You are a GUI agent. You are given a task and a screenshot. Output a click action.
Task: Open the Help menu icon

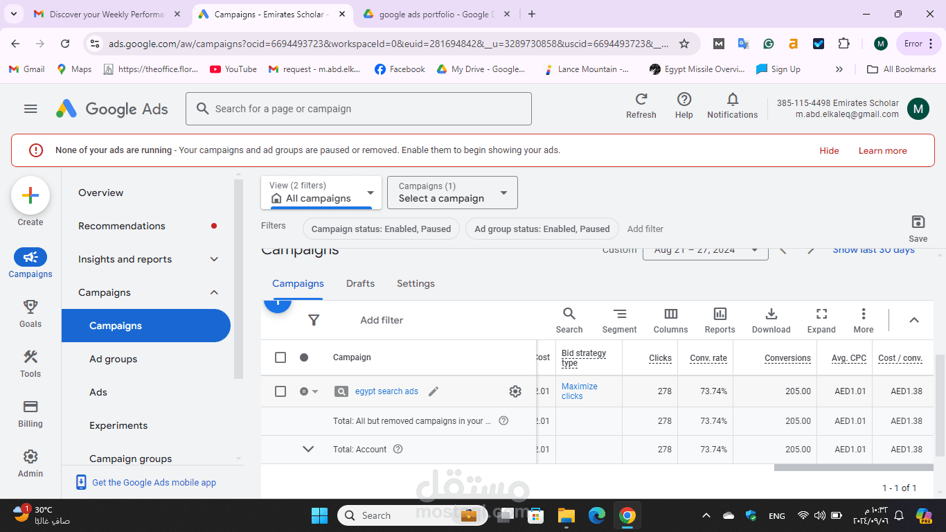[x=684, y=106]
